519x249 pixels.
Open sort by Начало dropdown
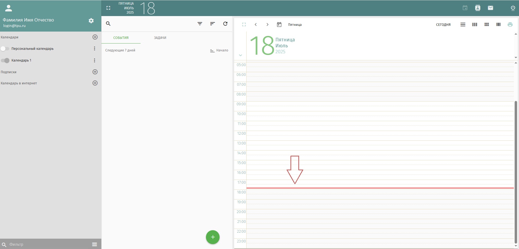point(219,50)
